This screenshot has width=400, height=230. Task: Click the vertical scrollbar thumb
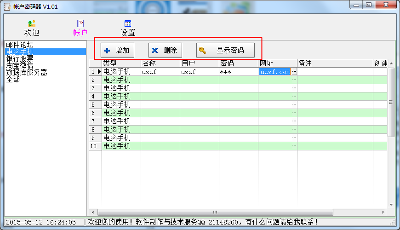click(391, 102)
